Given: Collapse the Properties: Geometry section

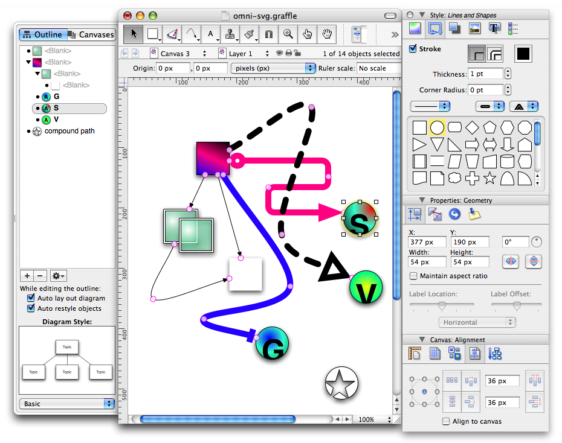Looking at the screenshot, I should pos(422,200).
